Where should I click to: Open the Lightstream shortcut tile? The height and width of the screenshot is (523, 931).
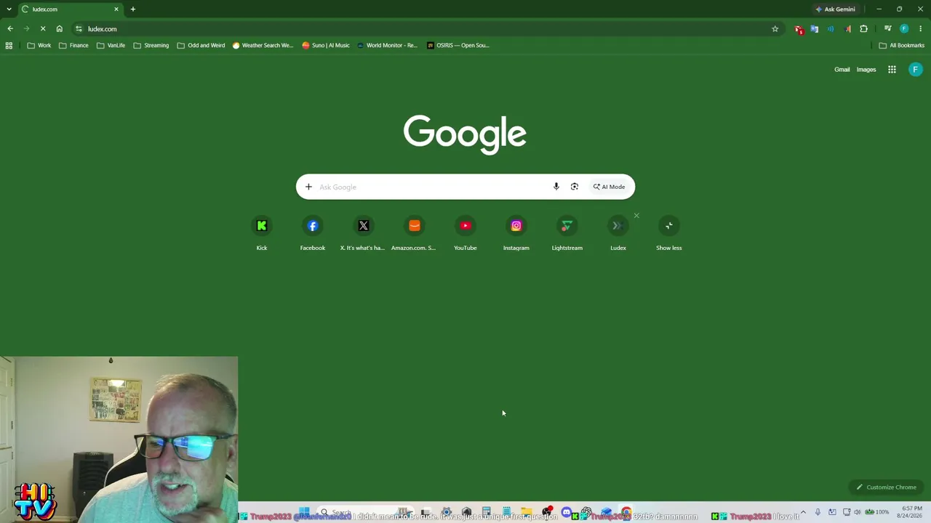[567, 233]
